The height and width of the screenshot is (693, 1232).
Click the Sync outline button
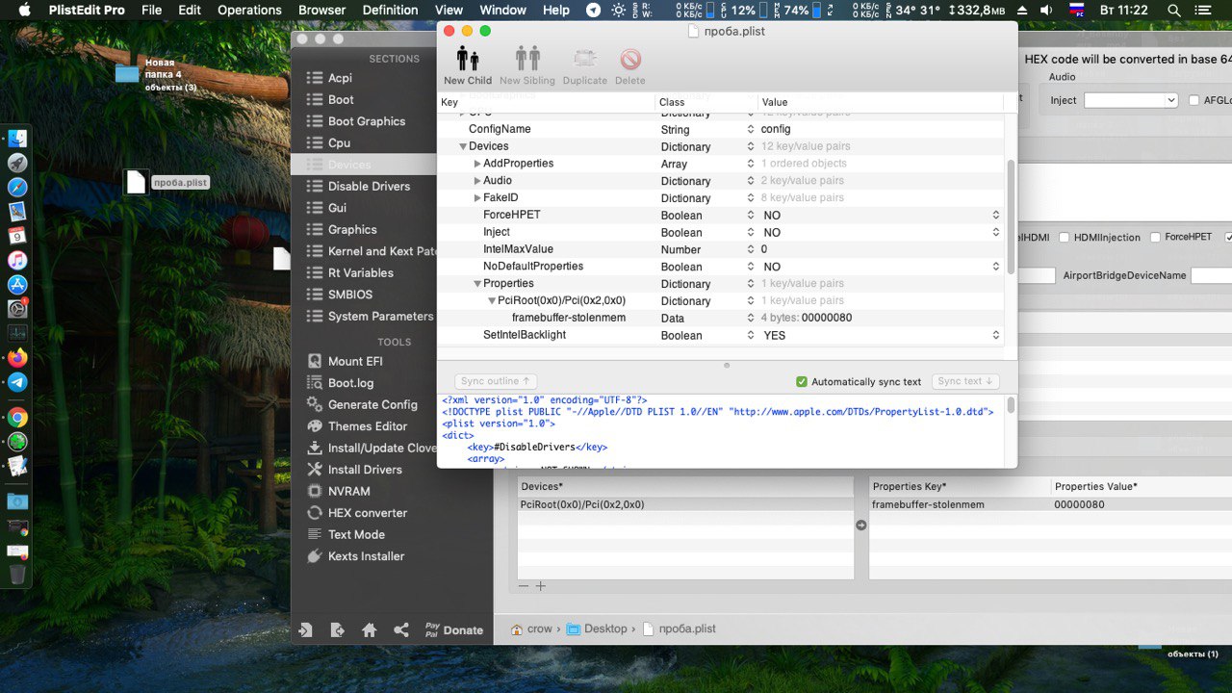pos(496,381)
